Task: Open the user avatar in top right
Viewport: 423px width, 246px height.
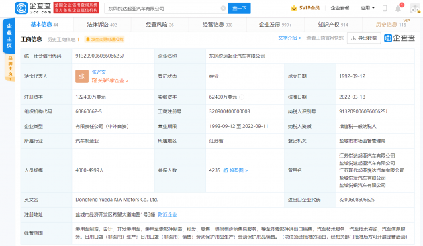Action: pyautogui.click(x=415, y=8)
